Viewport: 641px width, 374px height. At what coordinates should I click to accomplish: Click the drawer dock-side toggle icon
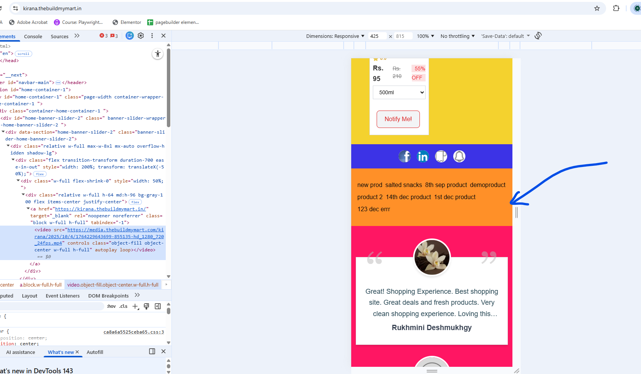[152, 351]
